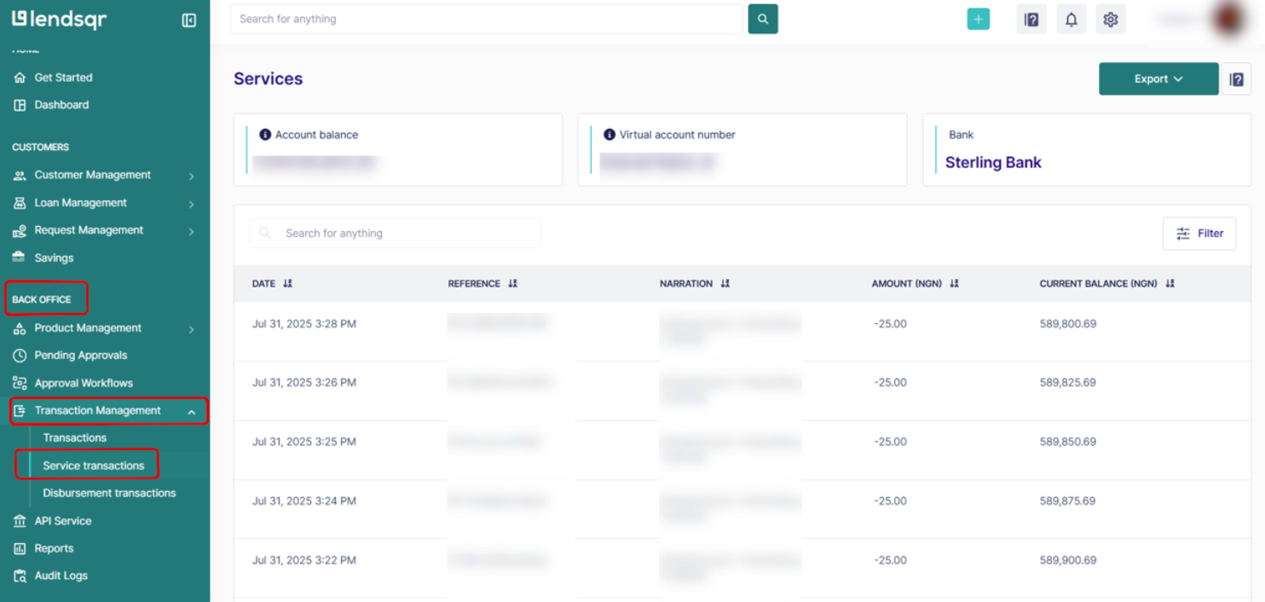The height and width of the screenshot is (602, 1265).
Task: Open the help icon in the top bar
Action: [1031, 18]
